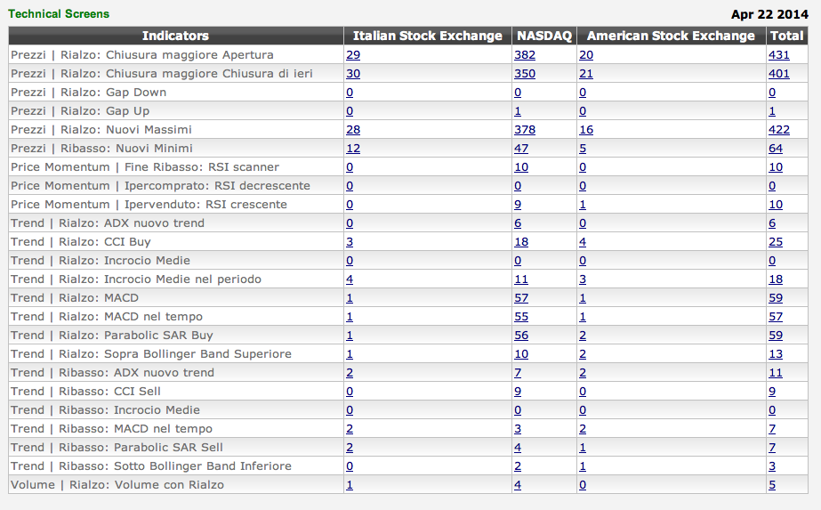This screenshot has height=510, width=821.
Task: Click NASDAQ Rialzo ADX nuovo trend value
Action: pyautogui.click(x=518, y=223)
